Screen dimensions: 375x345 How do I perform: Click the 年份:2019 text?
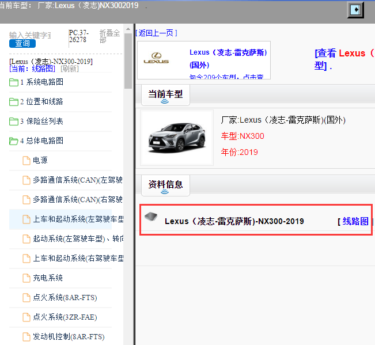point(240,152)
